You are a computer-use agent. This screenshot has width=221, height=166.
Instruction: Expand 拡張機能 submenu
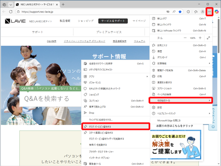coord(181,64)
